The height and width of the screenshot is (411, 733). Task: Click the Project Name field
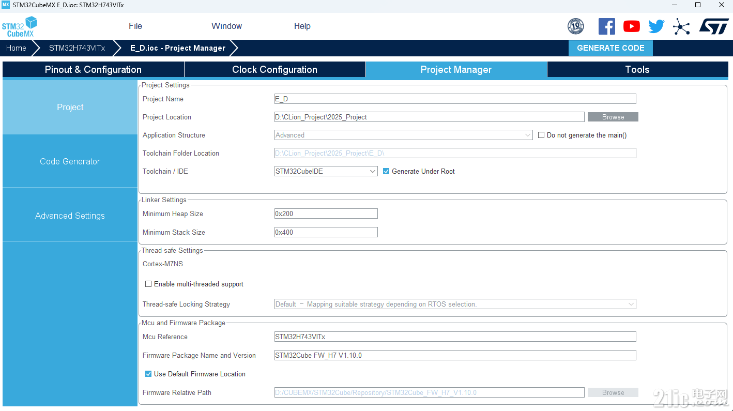[455, 99]
